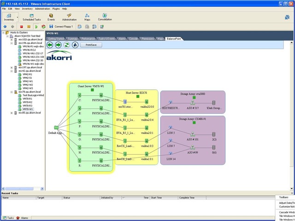Switch to the Performance tab
Viewport: 295px width, 221px height.
pyautogui.click(x=88, y=39)
